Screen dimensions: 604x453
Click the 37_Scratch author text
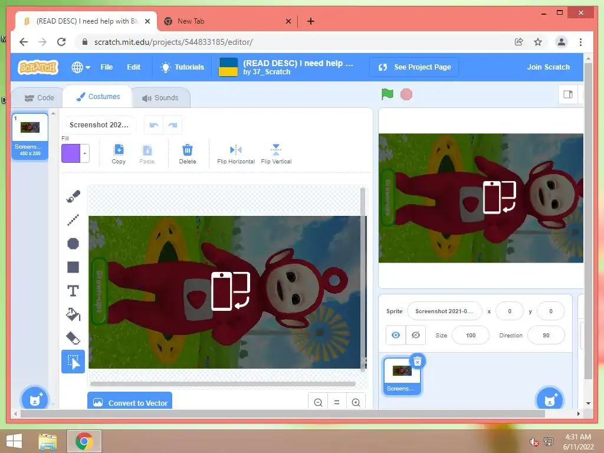[x=271, y=72]
